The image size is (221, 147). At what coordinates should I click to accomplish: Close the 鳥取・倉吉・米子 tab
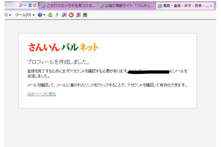click(x=211, y=6)
